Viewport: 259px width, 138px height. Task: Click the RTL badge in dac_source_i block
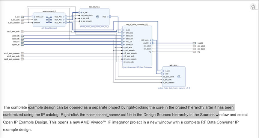click(98, 17)
